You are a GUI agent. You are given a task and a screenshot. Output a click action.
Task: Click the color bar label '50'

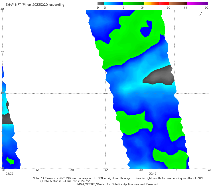169,8
